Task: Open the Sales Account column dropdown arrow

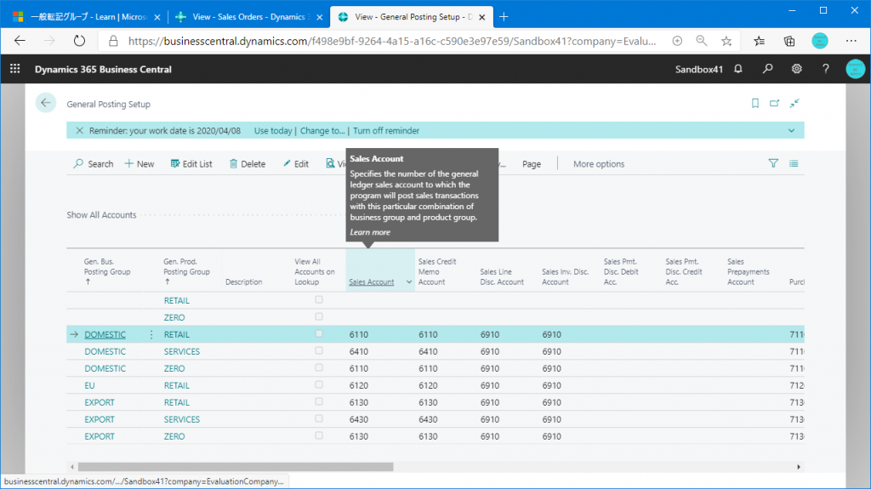Action: [x=409, y=282]
